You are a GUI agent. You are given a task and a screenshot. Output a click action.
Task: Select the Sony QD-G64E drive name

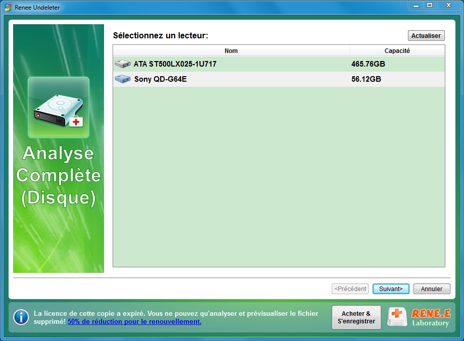161,79
